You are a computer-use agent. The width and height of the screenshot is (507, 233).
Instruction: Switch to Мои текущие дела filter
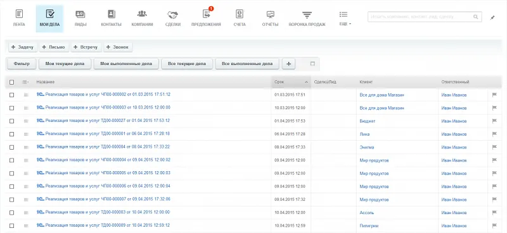point(65,64)
